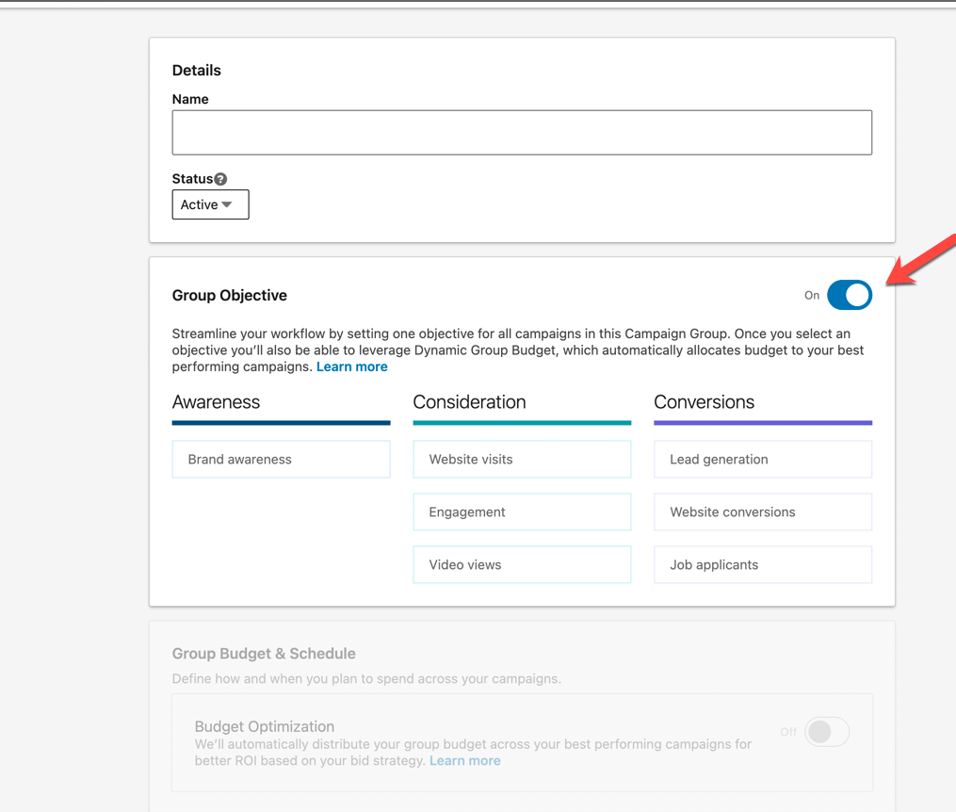Click the purple Conversions underline bar
This screenshot has width=956, height=812.
pyautogui.click(x=763, y=422)
